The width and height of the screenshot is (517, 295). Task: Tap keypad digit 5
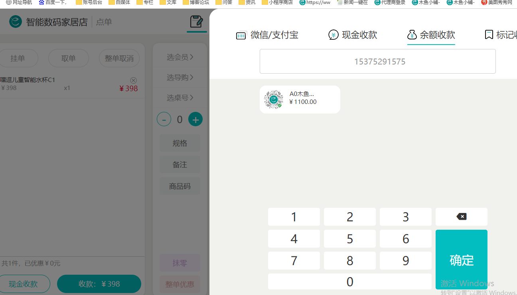[x=350, y=238]
